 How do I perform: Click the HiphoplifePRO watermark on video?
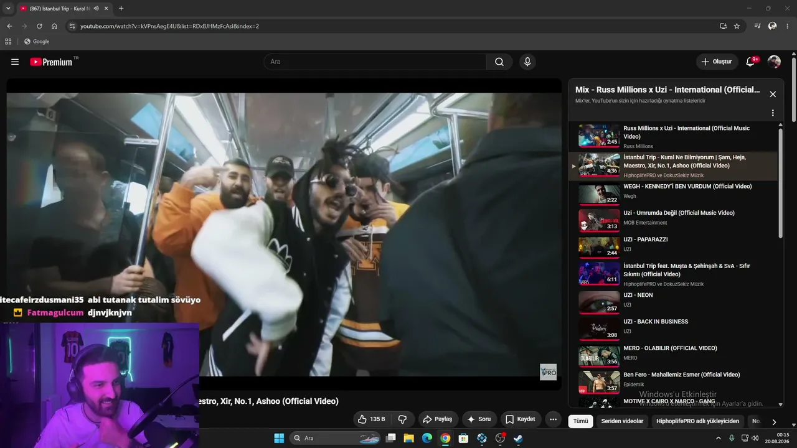click(x=548, y=372)
